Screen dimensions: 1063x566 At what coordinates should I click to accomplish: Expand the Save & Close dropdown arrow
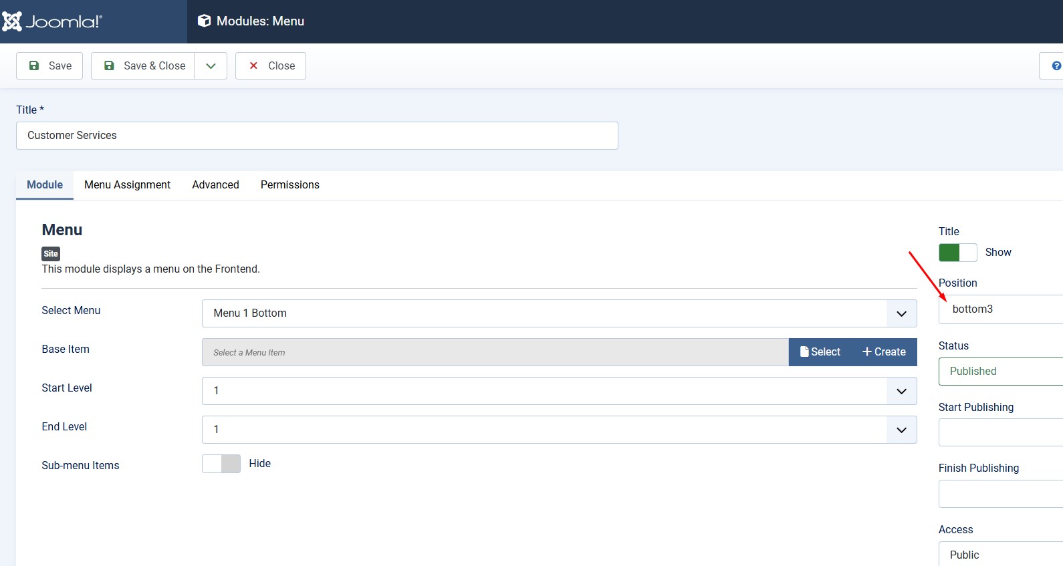coord(211,65)
